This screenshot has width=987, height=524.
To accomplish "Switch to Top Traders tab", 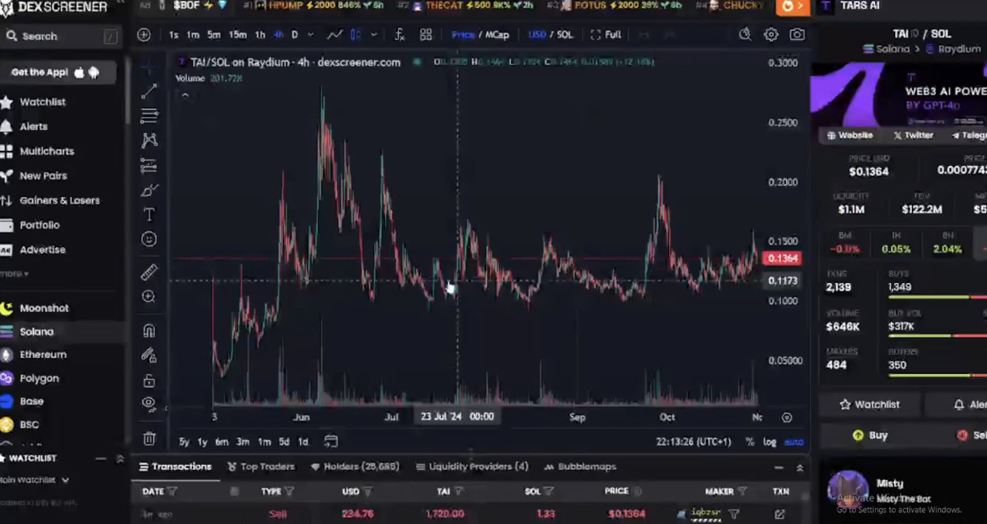I will (x=261, y=466).
